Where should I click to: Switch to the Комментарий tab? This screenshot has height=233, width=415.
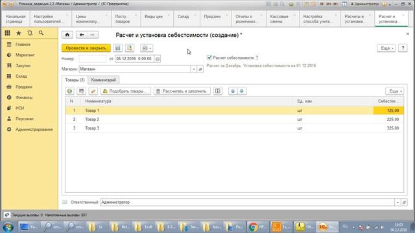[104, 80]
